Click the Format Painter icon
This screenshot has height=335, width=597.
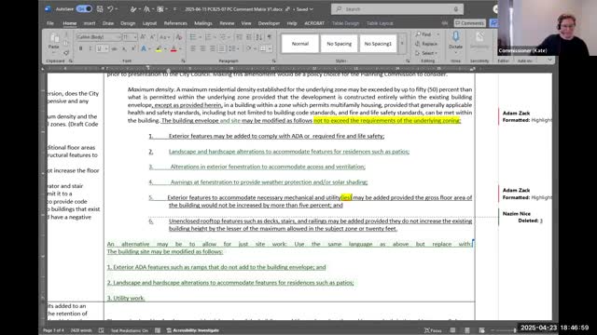coord(66,53)
